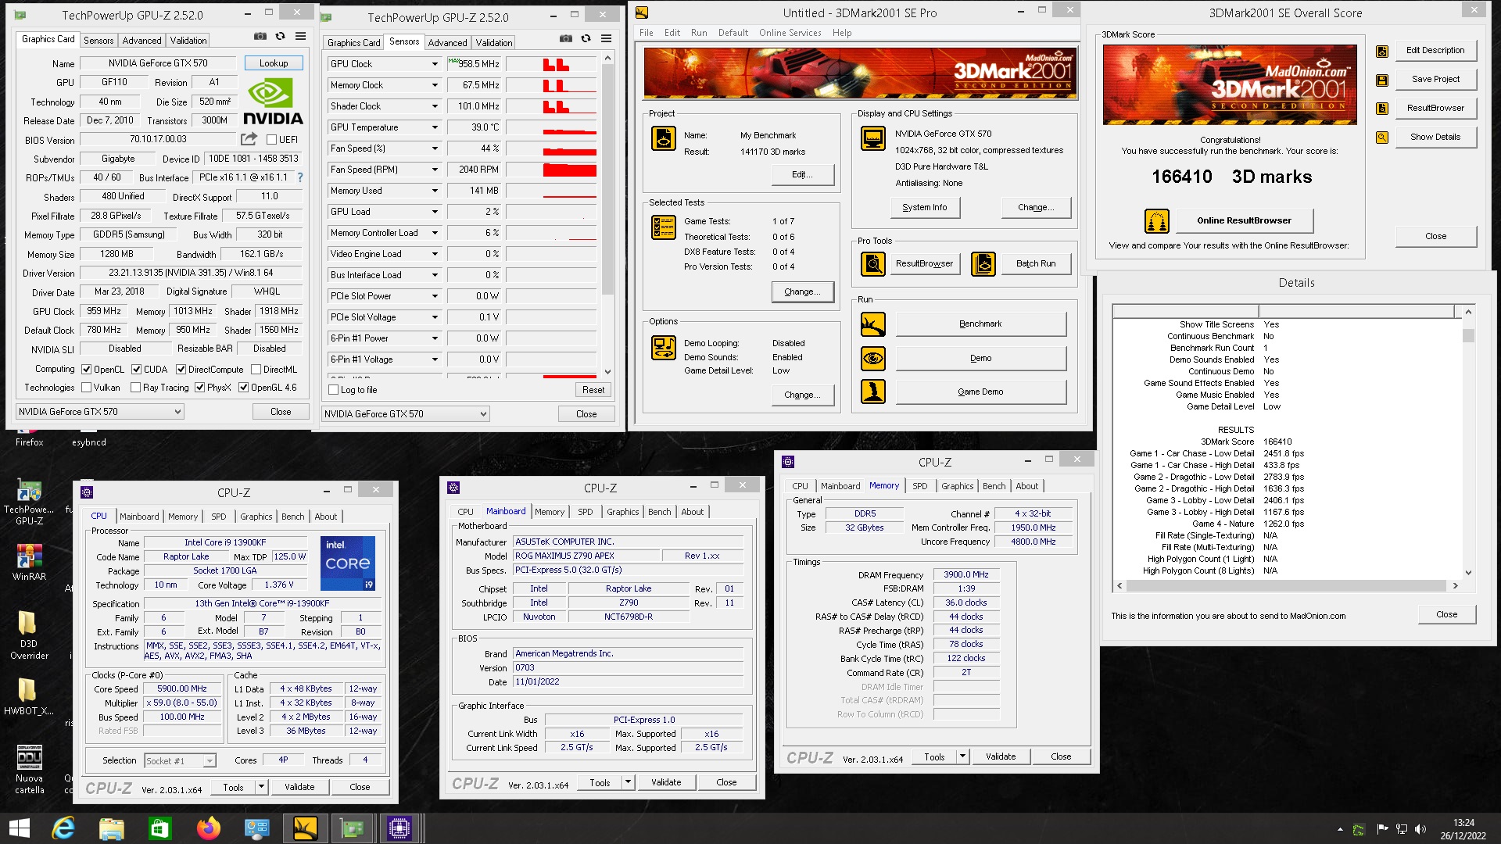Viewport: 1501px width, 844px height.
Task: Open the GPU selector dropdown in the Sensors window
Action: tap(406, 414)
